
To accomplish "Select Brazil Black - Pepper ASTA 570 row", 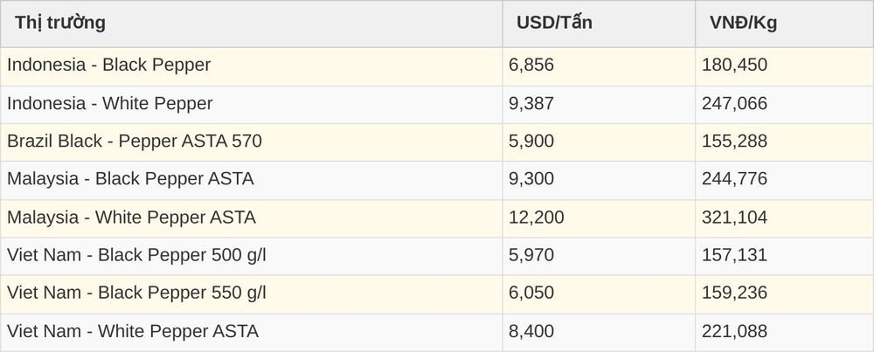I will coord(437,142).
